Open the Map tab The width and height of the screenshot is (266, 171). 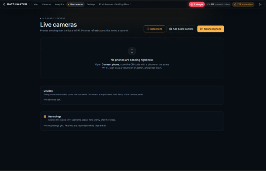point(36,4)
